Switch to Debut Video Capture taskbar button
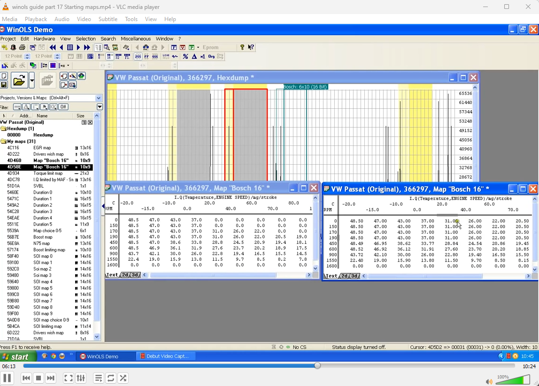This screenshot has width=539, height=386. click(x=165, y=356)
